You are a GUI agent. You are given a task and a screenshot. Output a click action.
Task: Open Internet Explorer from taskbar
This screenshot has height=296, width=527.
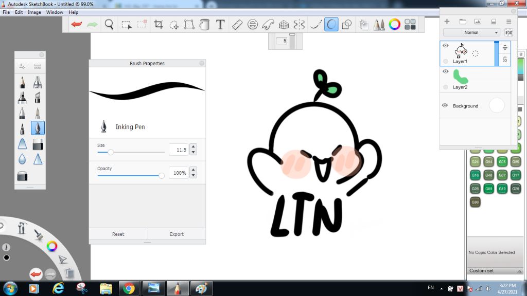pos(58,288)
